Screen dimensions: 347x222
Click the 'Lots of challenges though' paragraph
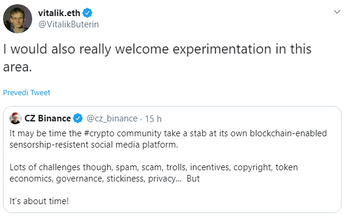[x=154, y=167]
